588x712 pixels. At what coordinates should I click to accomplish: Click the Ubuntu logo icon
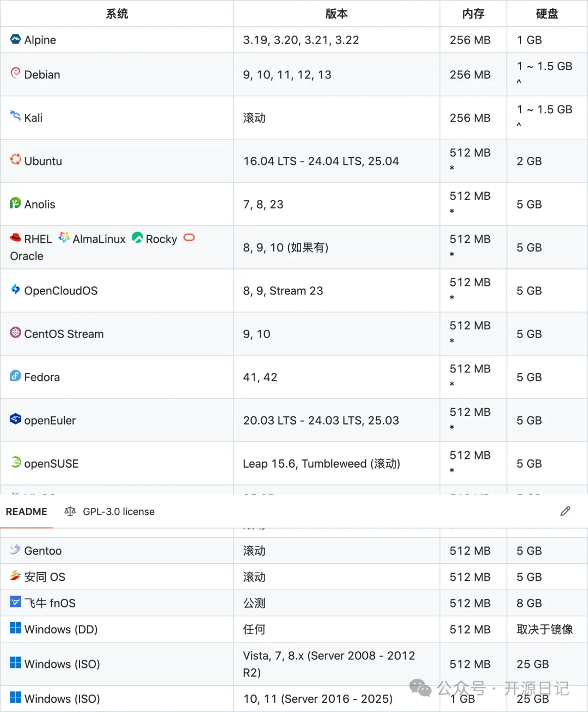[15, 159]
